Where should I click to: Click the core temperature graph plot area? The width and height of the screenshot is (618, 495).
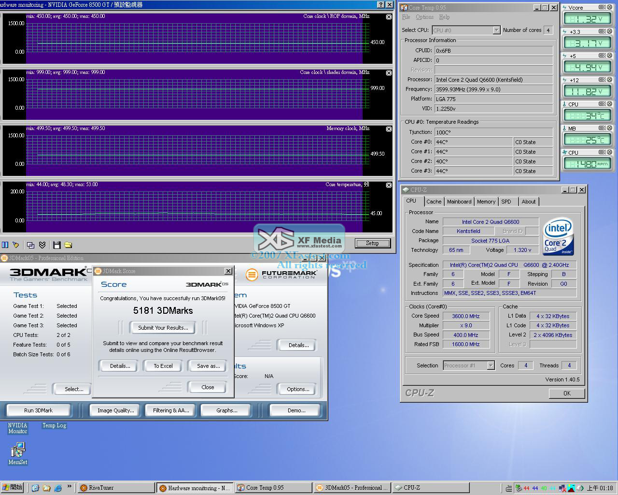click(193, 208)
